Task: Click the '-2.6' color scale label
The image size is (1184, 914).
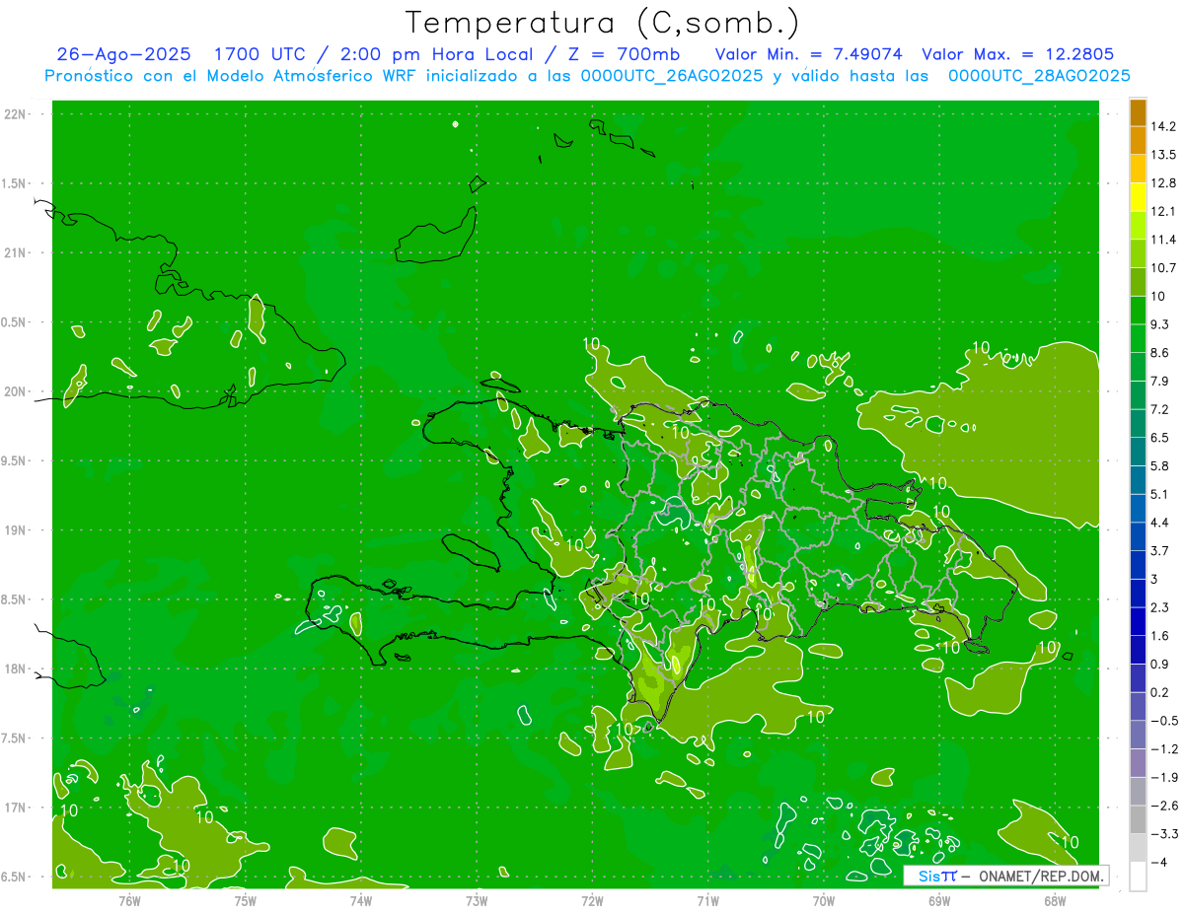Action: pos(1163,806)
